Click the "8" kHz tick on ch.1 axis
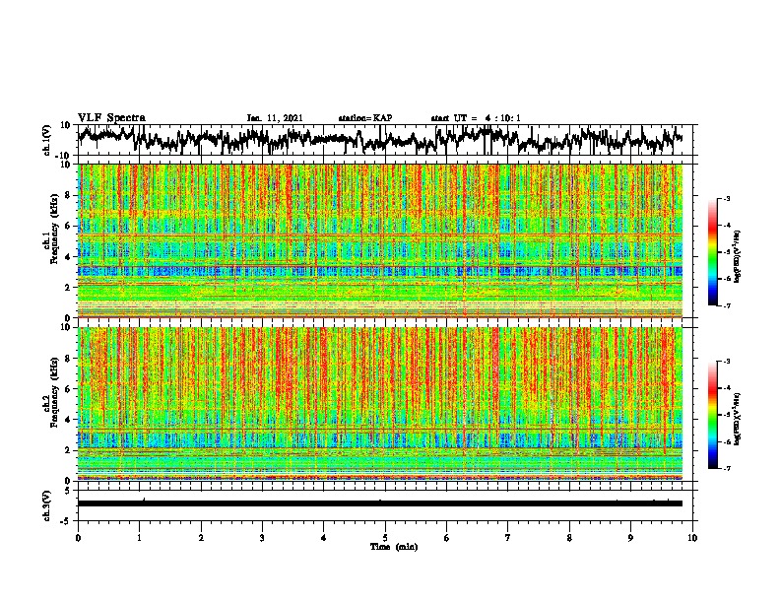This screenshot has height=603, width=780. pos(68,195)
